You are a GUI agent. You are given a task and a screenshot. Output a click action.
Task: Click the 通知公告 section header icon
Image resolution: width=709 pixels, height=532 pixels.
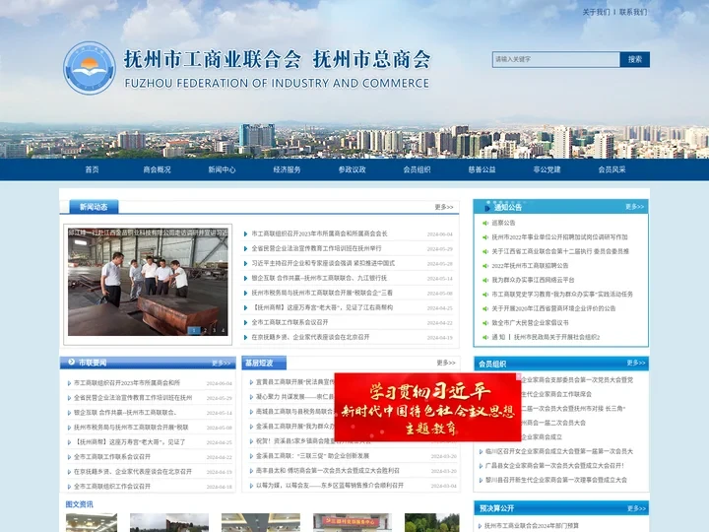click(487, 208)
